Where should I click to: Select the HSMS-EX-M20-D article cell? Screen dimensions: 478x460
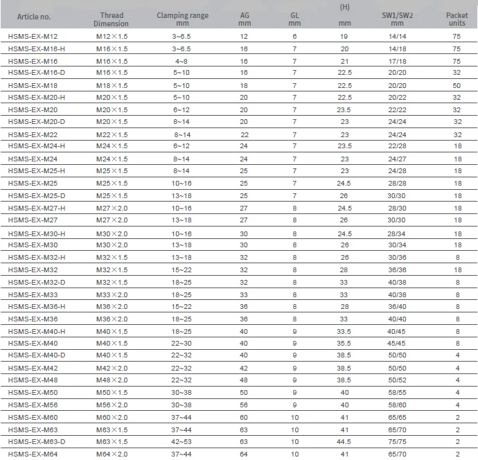[x=37, y=122]
